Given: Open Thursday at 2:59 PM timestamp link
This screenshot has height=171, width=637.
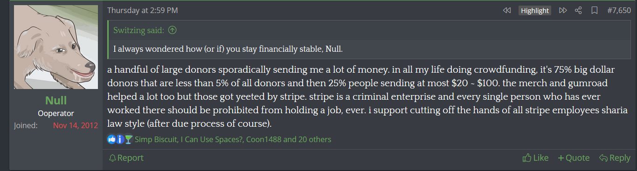Looking at the screenshot, I should 143,10.
